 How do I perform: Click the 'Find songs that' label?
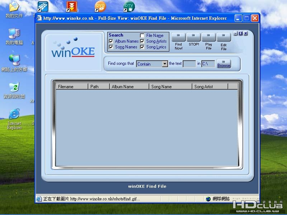121,63
